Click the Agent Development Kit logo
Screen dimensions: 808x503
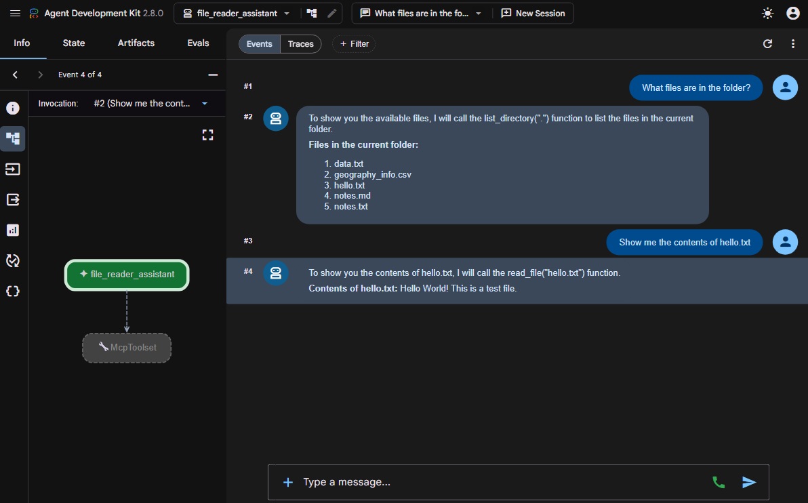tap(34, 14)
